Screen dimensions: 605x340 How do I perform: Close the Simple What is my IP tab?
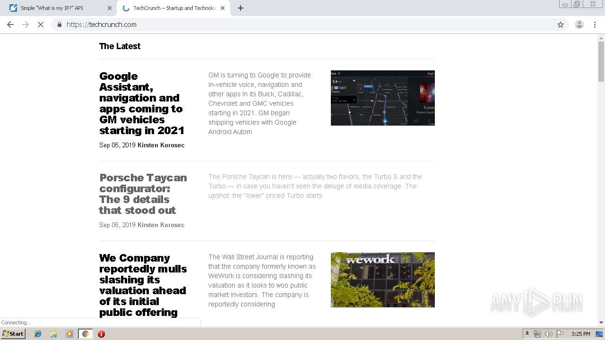(x=110, y=8)
